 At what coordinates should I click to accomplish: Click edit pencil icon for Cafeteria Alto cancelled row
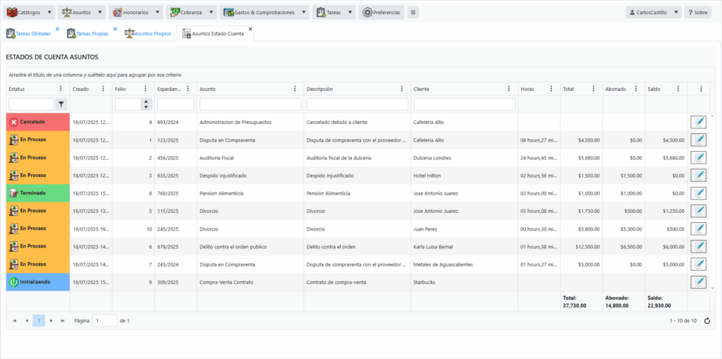click(698, 122)
